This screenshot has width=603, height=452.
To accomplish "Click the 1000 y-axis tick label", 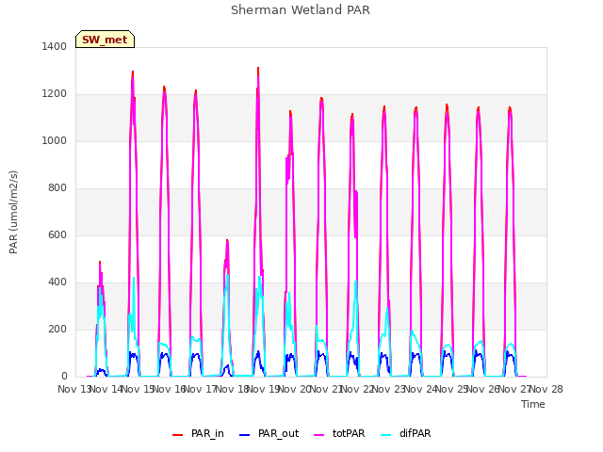I will pyautogui.click(x=55, y=140).
